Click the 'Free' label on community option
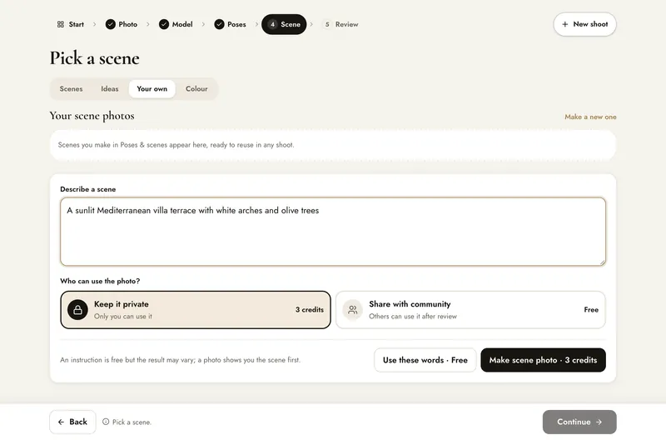Screen dimensions: 666x440 point(591,310)
